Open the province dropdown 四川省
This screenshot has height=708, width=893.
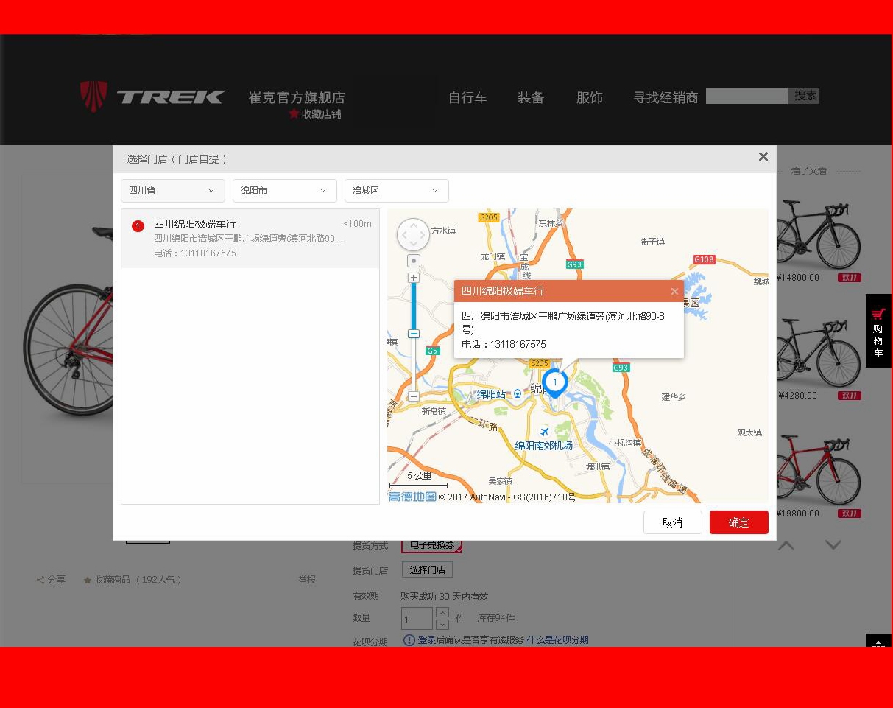(173, 191)
